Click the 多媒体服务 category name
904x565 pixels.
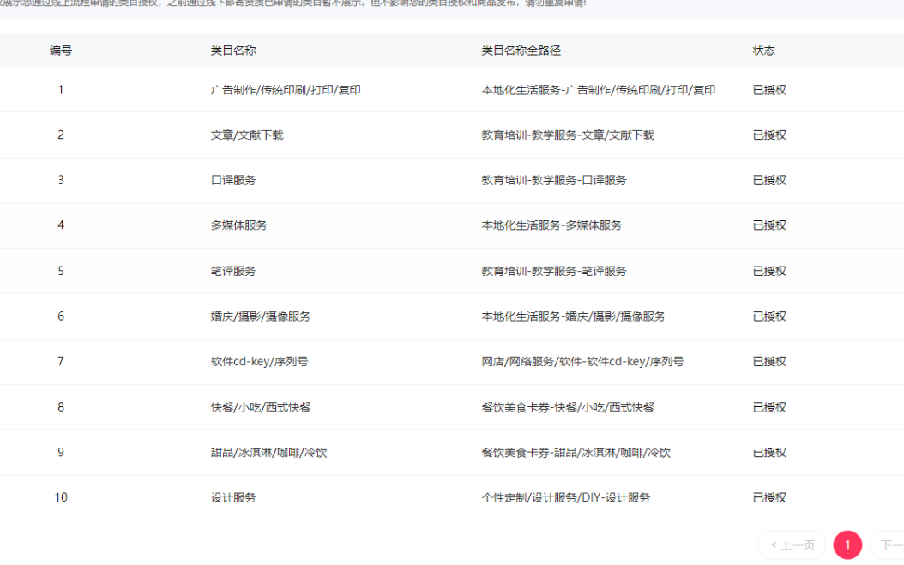pyautogui.click(x=239, y=225)
